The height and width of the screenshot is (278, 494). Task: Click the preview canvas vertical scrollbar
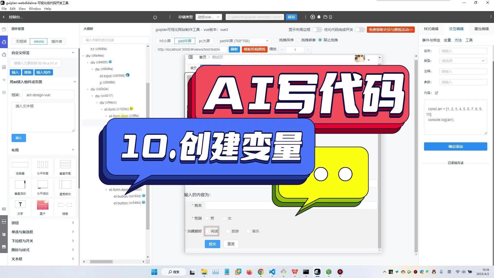point(416,156)
